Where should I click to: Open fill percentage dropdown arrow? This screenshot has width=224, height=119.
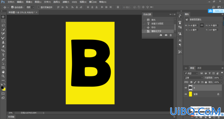[x=221, y=82]
